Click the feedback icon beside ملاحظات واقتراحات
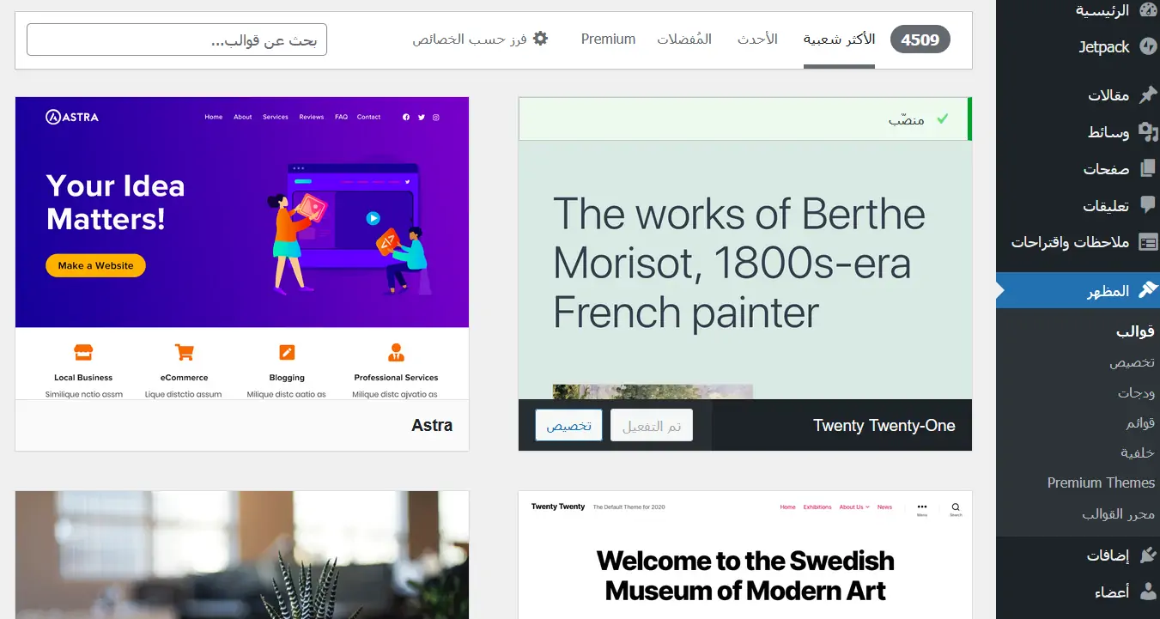Viewport: 1160px width, 619px height. (1148, 242)
